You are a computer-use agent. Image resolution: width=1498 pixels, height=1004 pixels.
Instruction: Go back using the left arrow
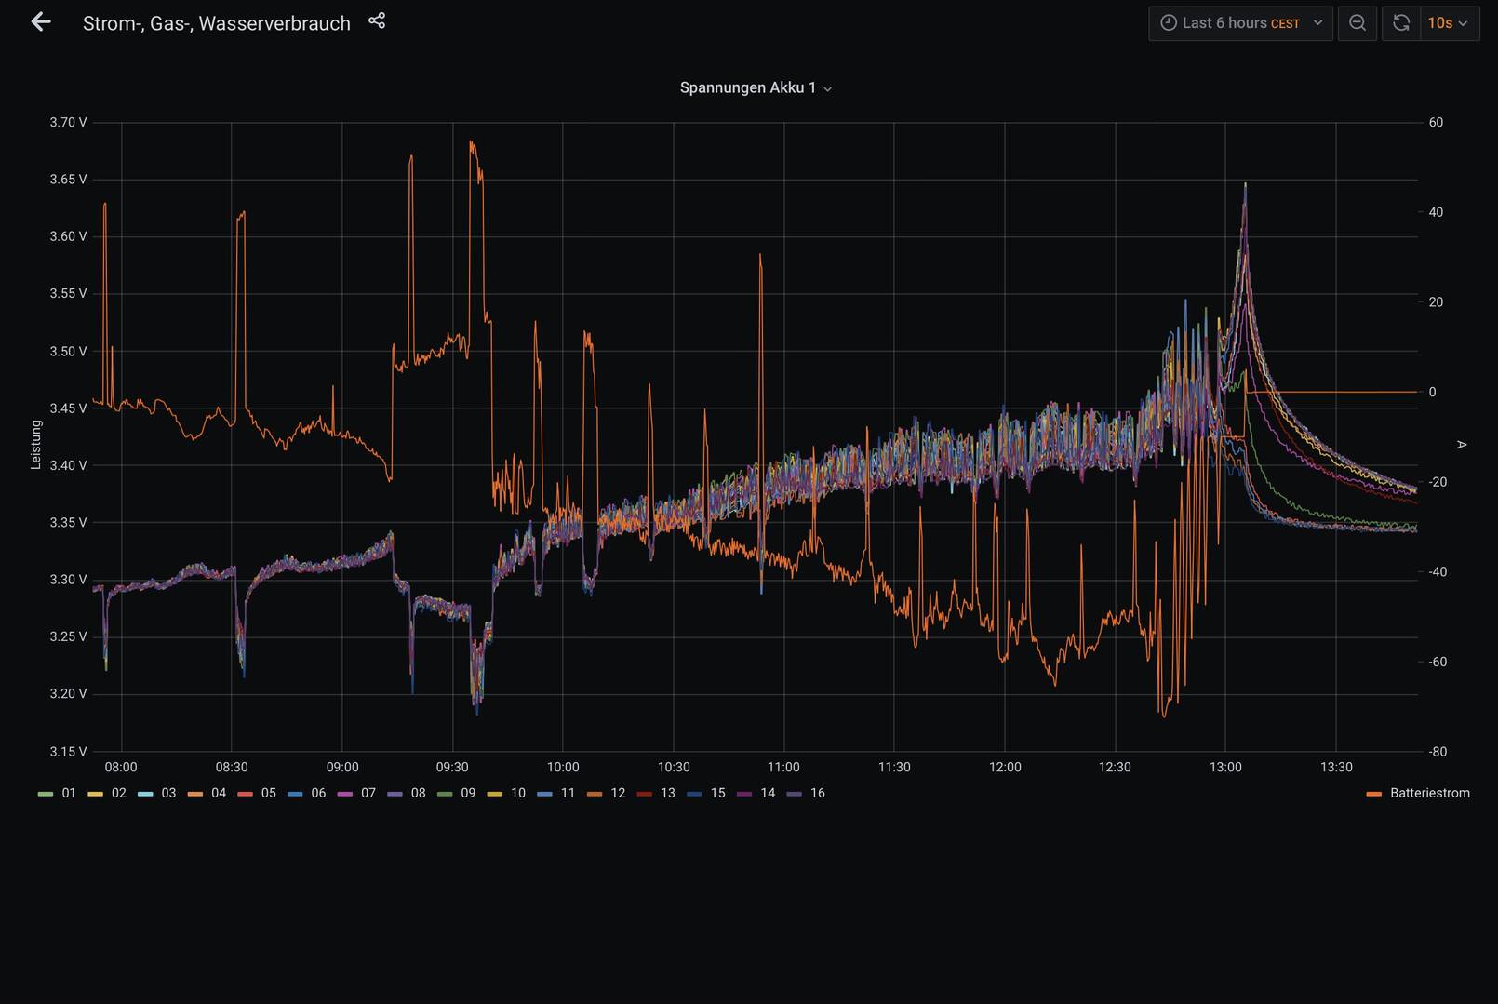pos(40,22)
